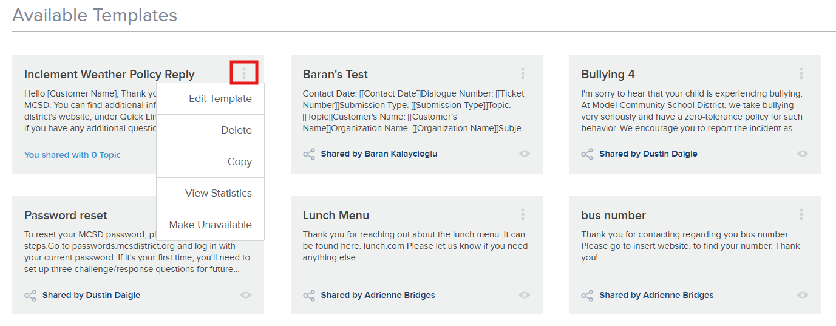
Task: Choose View Statistics menu option
Action: tap(218, 193)
